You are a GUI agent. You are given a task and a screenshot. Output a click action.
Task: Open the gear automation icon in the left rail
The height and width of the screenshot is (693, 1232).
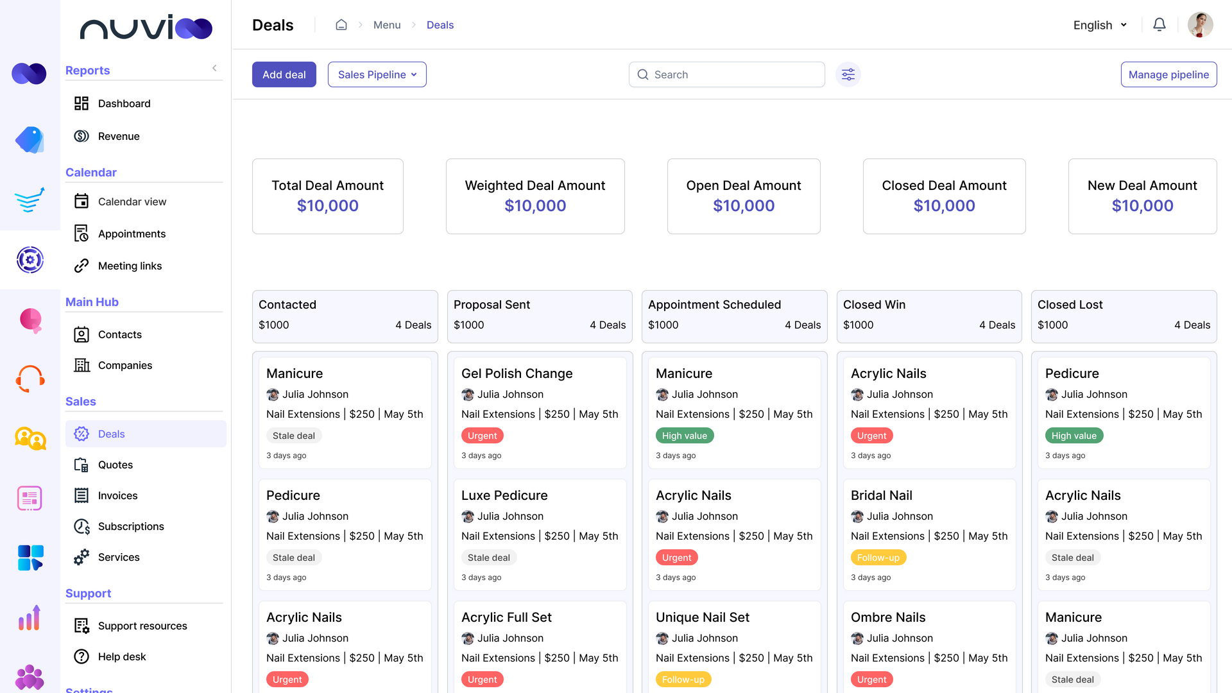30,260
